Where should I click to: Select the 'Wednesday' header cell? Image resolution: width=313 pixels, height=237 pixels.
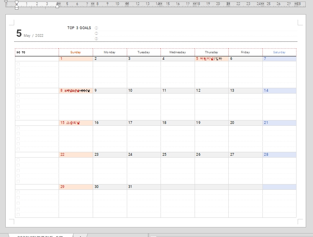[x=178, y=53]
